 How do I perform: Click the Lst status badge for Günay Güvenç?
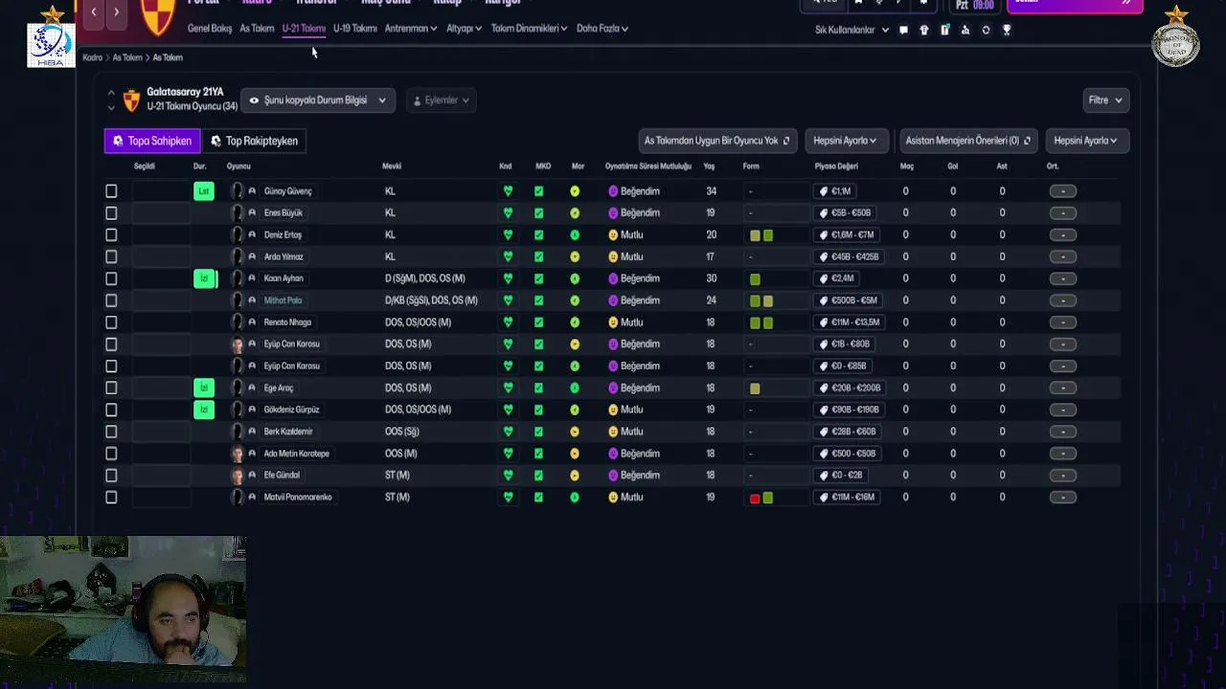[203, 191]
